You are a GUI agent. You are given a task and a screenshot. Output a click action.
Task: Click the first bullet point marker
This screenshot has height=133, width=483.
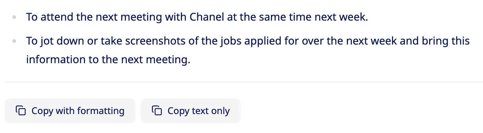[14, 17]
